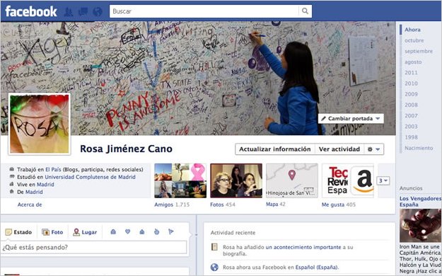Jump to octubre in timeline
Screen dimensions: 442x276
(x=414, y=40)
